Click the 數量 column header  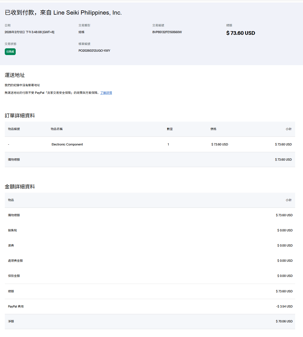point(170,129)
